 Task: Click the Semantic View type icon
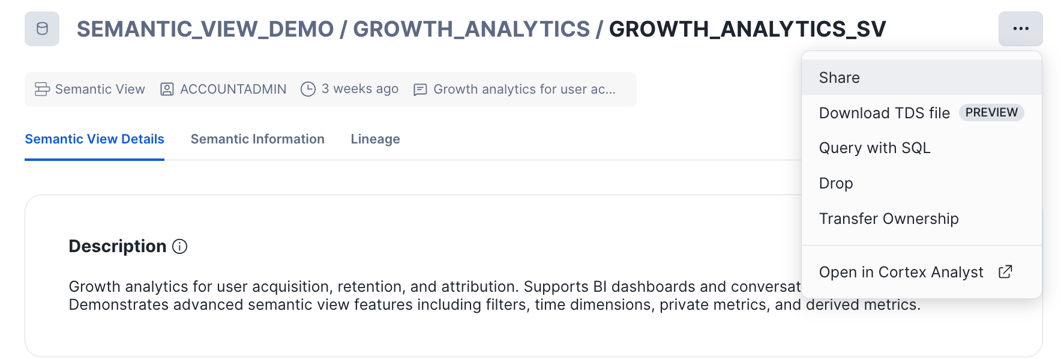pyautogui.click(x=42, y=89)
